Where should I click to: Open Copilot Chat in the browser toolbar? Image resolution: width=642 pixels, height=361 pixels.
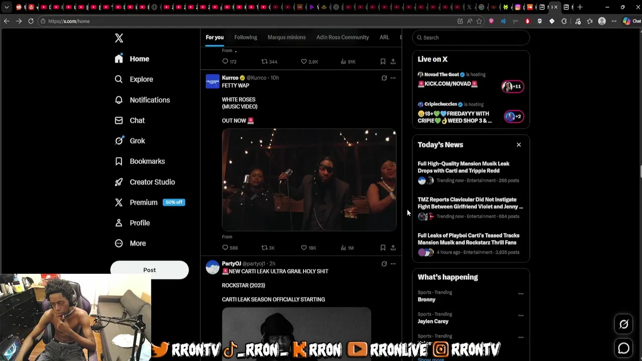point(631,21)
